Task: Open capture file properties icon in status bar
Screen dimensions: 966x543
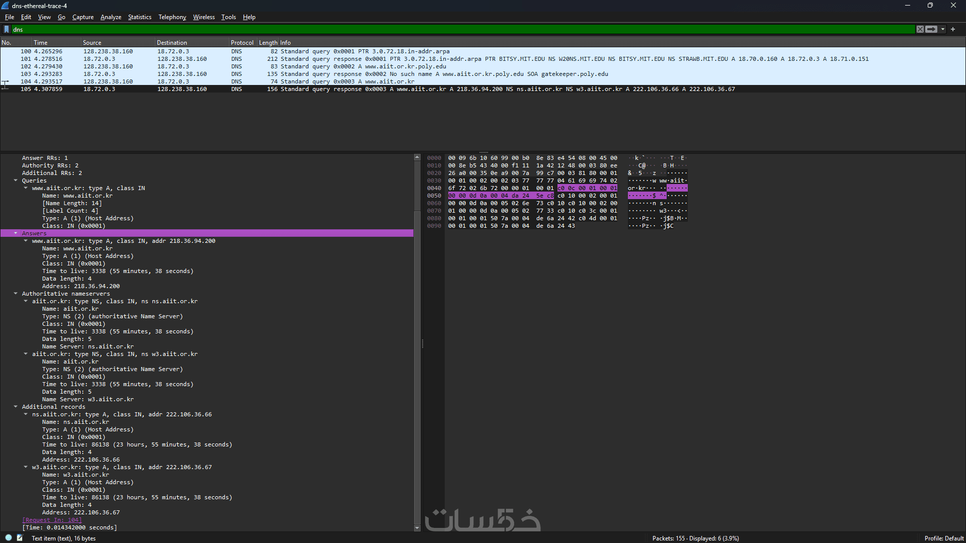Action: pos(20,538)
